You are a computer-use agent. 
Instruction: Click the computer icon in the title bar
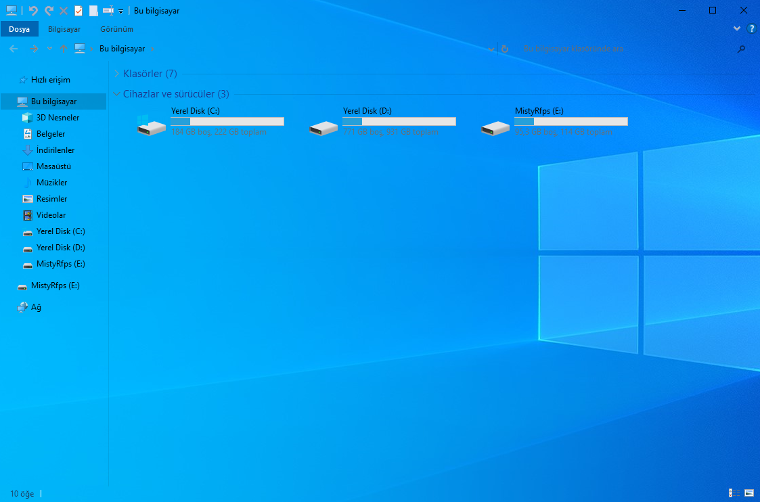11,10
